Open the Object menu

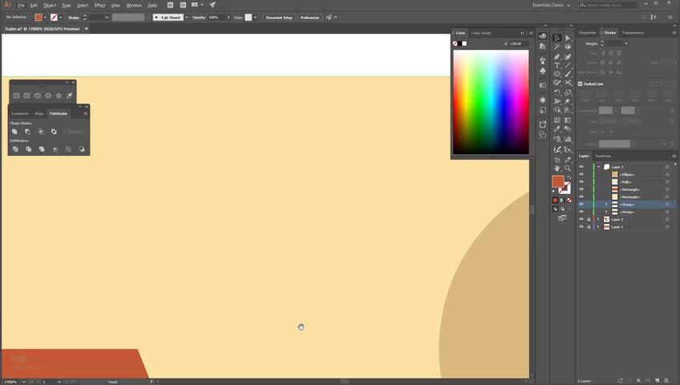[50, 5]
